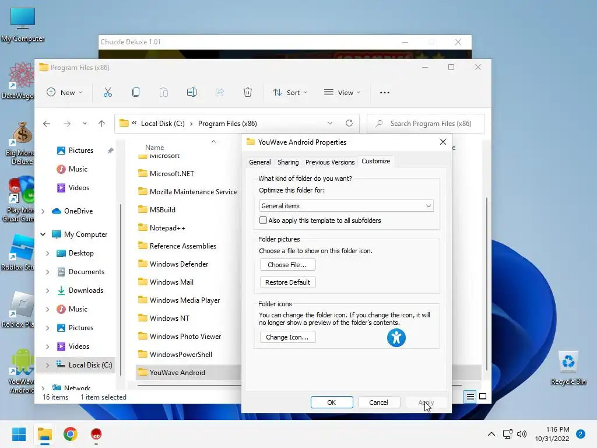Click OK in YouWave Android Properties
The image size is (597, 448).
coord(332,402)
